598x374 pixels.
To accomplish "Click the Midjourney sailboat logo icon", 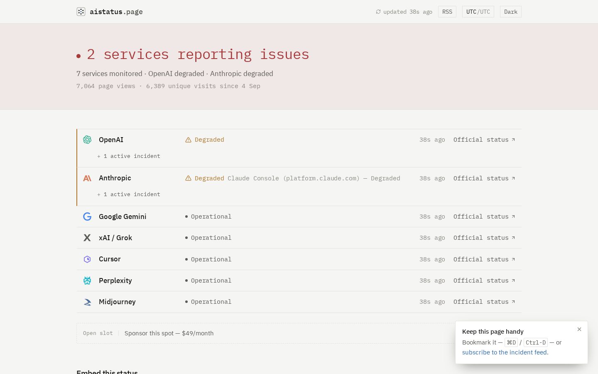I will pyautogui.click(x=87, y=302).
